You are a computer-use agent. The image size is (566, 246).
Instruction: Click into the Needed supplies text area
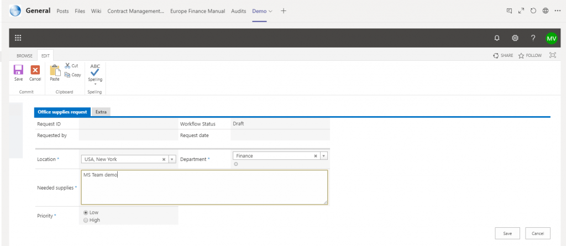(x=205, y=187)
